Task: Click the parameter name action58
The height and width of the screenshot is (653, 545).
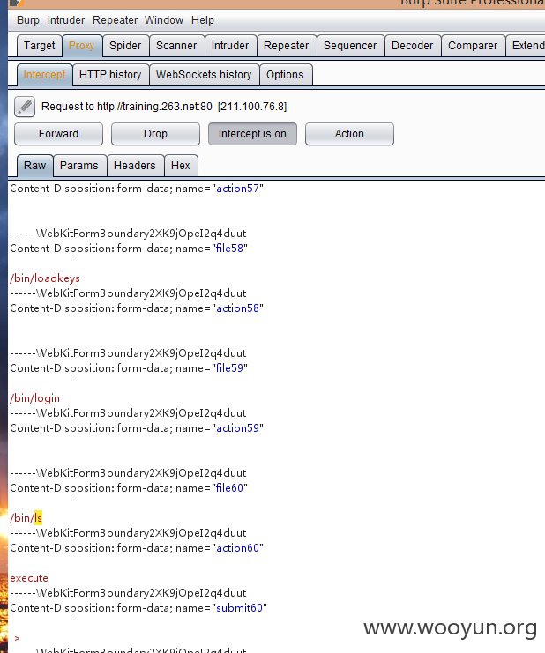Action: [237, 308]
